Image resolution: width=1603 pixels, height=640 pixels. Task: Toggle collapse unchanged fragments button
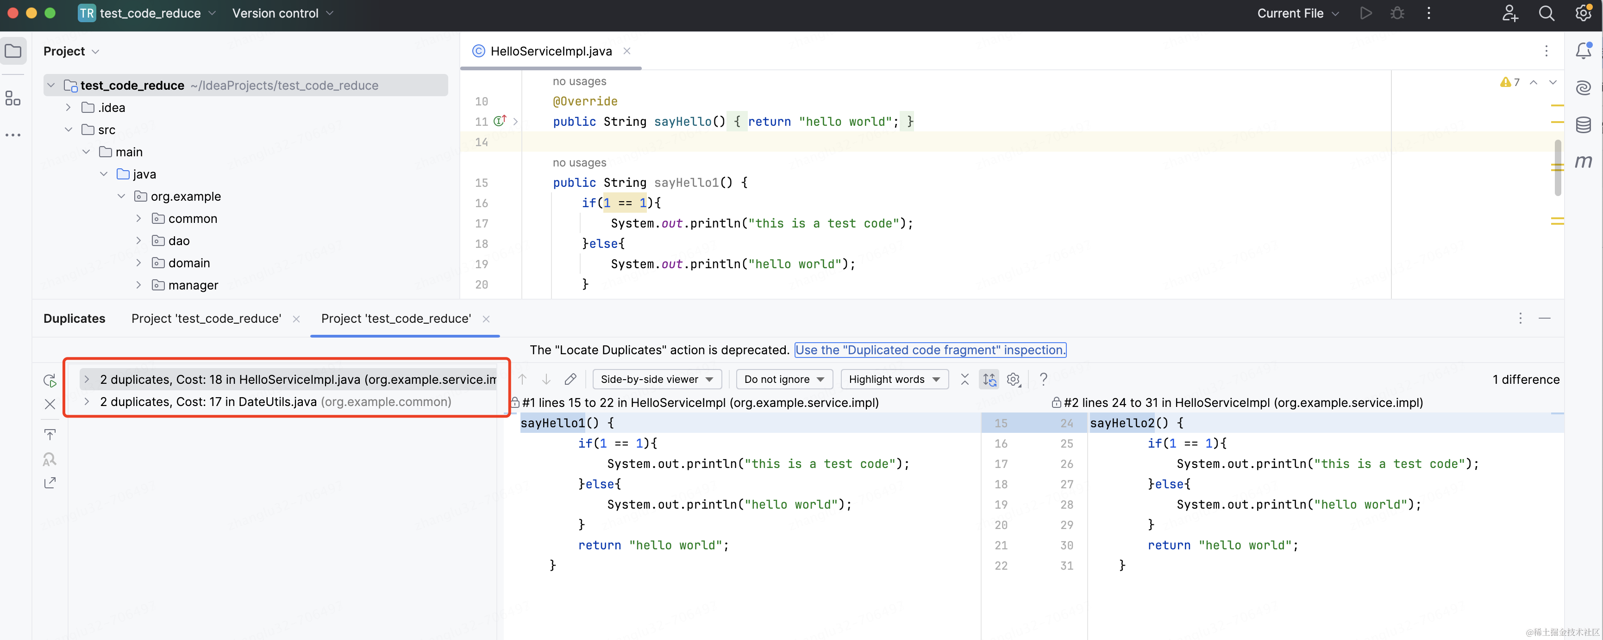point(964,379)
